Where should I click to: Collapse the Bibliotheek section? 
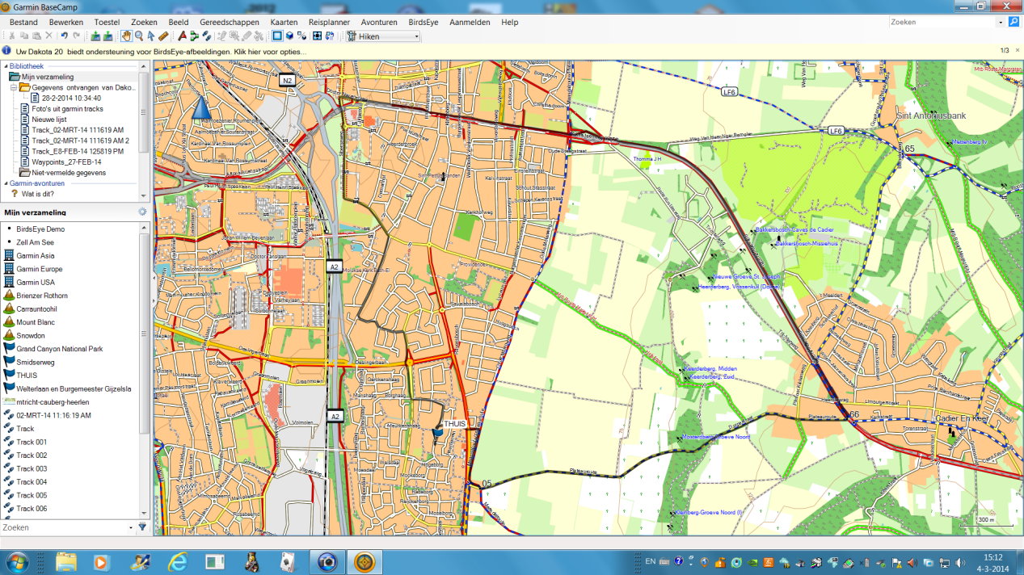tap(5, 66)
